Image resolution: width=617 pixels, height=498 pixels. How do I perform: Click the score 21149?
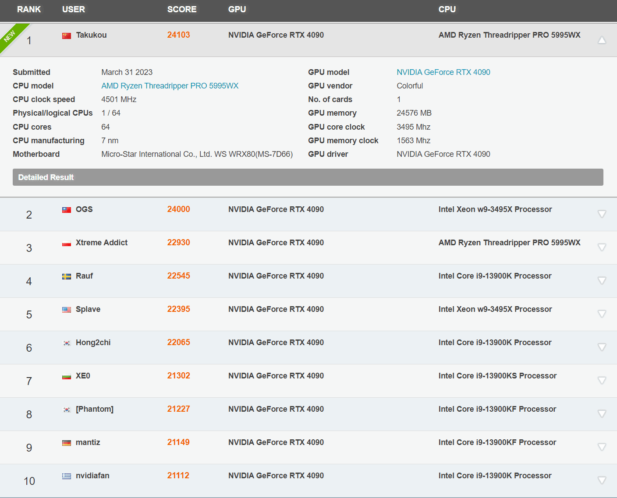tap(178, 442)
